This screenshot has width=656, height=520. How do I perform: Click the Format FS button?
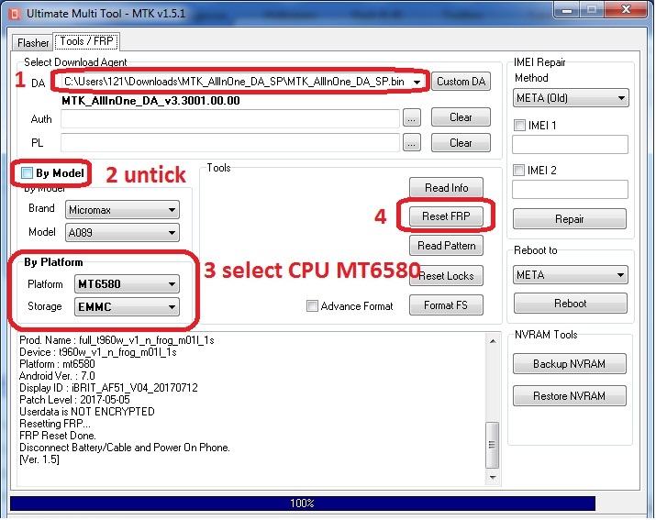446,305
